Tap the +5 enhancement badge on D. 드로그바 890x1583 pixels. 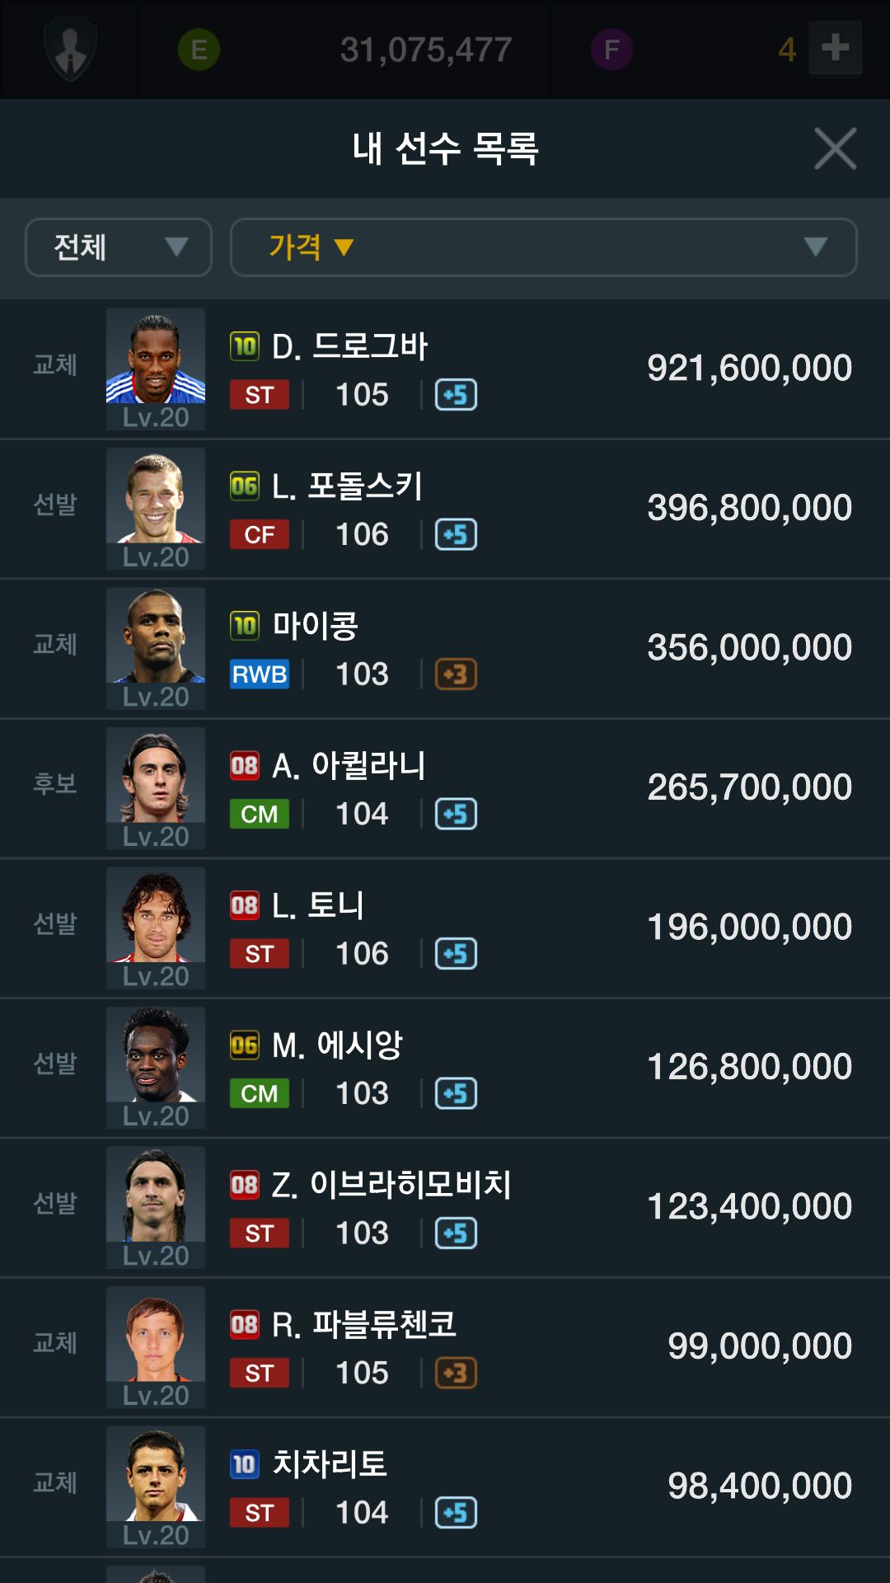tap(456, 395)
